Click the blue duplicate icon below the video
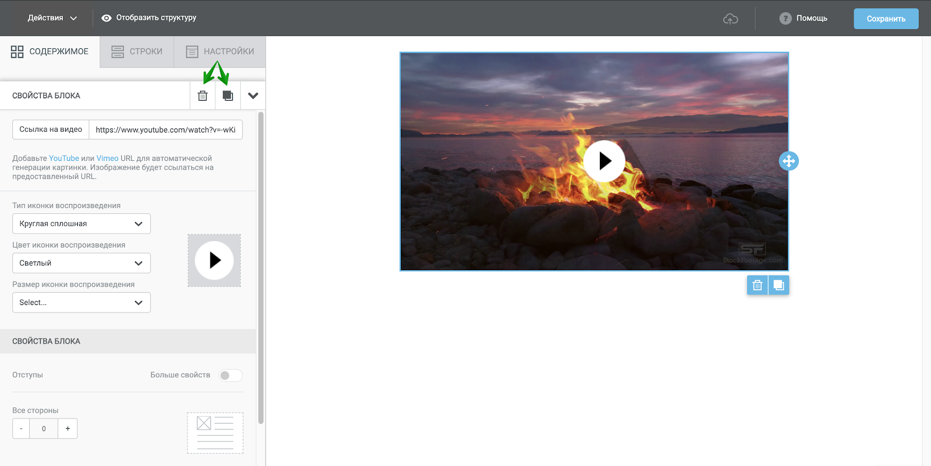The height and width of the screenshot is (466, 931). [779, 285]
